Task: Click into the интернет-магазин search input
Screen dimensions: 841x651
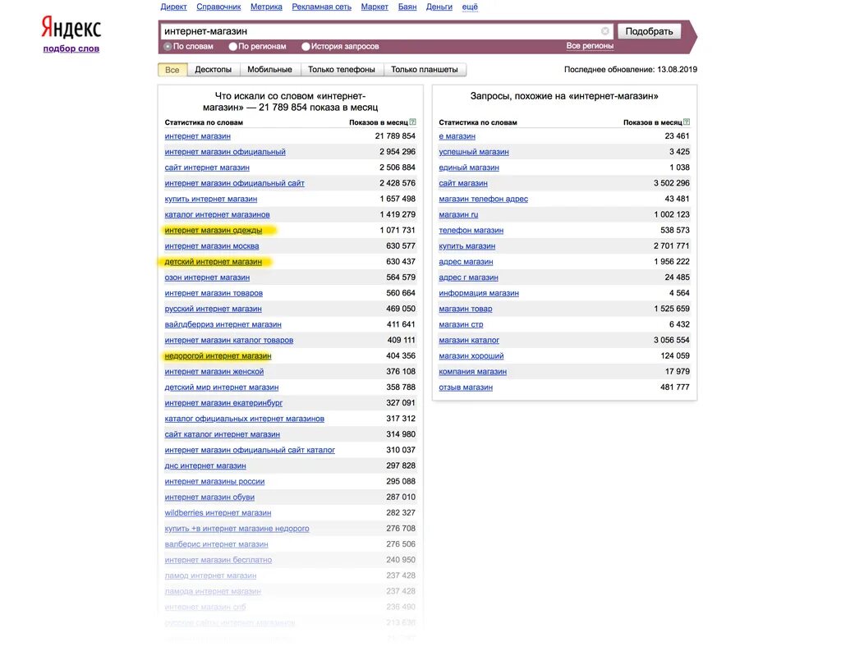Action: (378, 31)
